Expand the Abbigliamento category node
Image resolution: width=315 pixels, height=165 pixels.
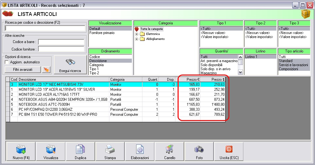(x=136, y=39)
